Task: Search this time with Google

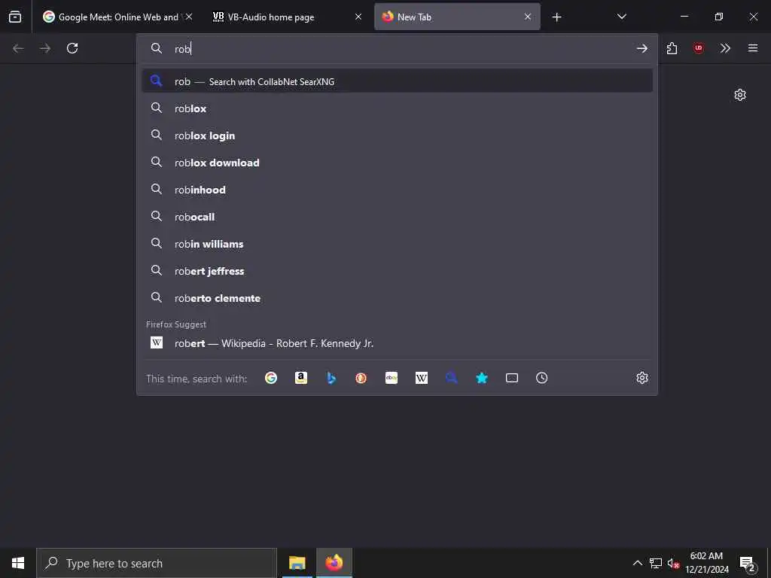Action: tap(271, 378)
